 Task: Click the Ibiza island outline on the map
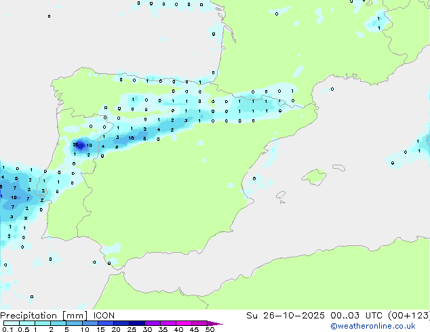(281, 195)
